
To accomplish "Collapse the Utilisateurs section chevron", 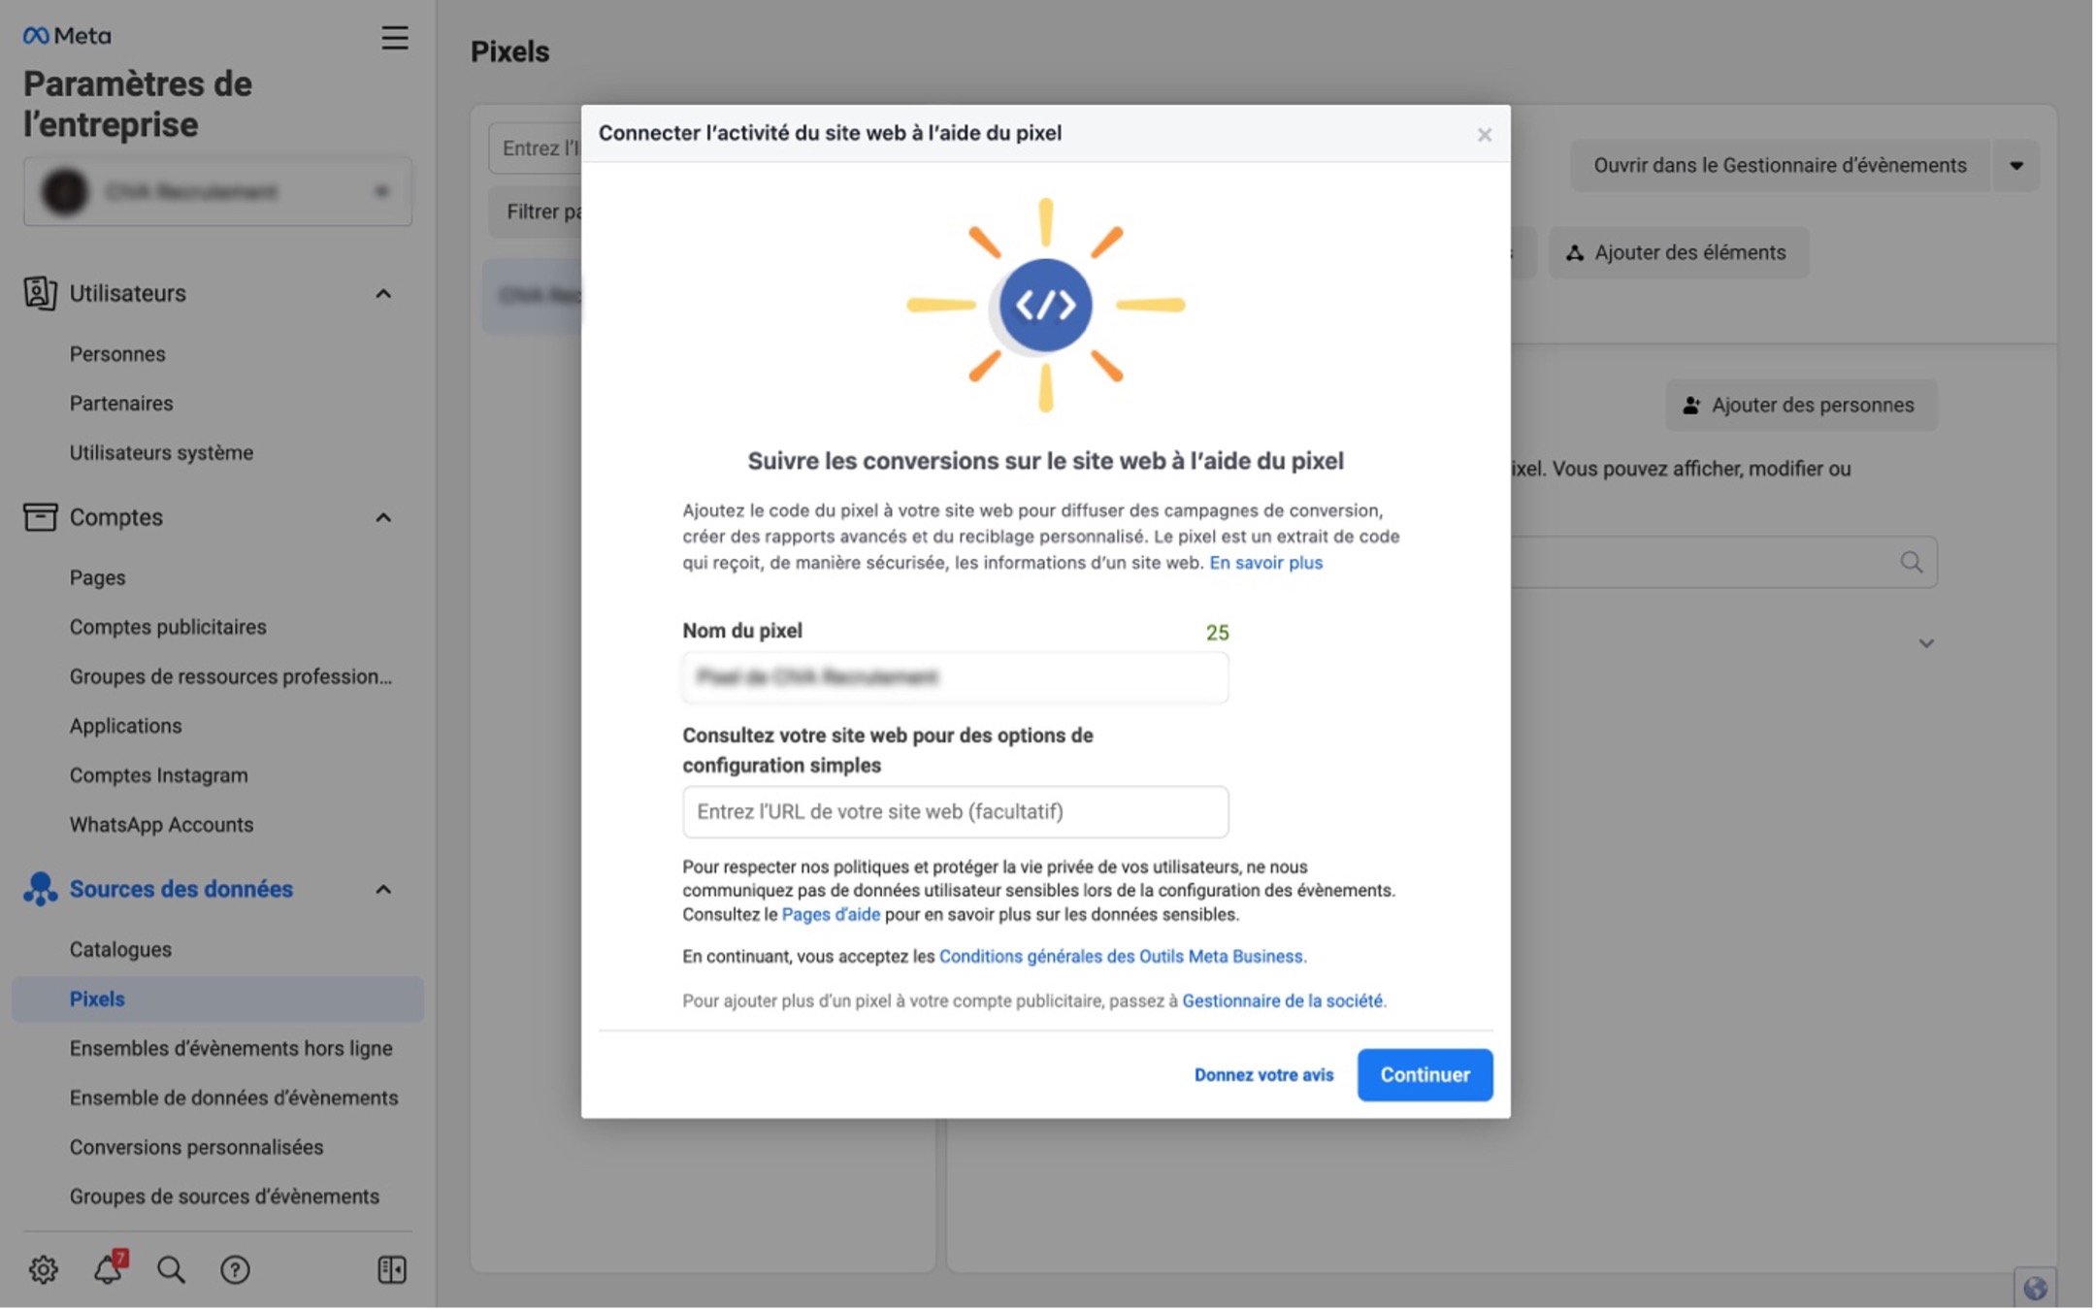I will point(383,293).
